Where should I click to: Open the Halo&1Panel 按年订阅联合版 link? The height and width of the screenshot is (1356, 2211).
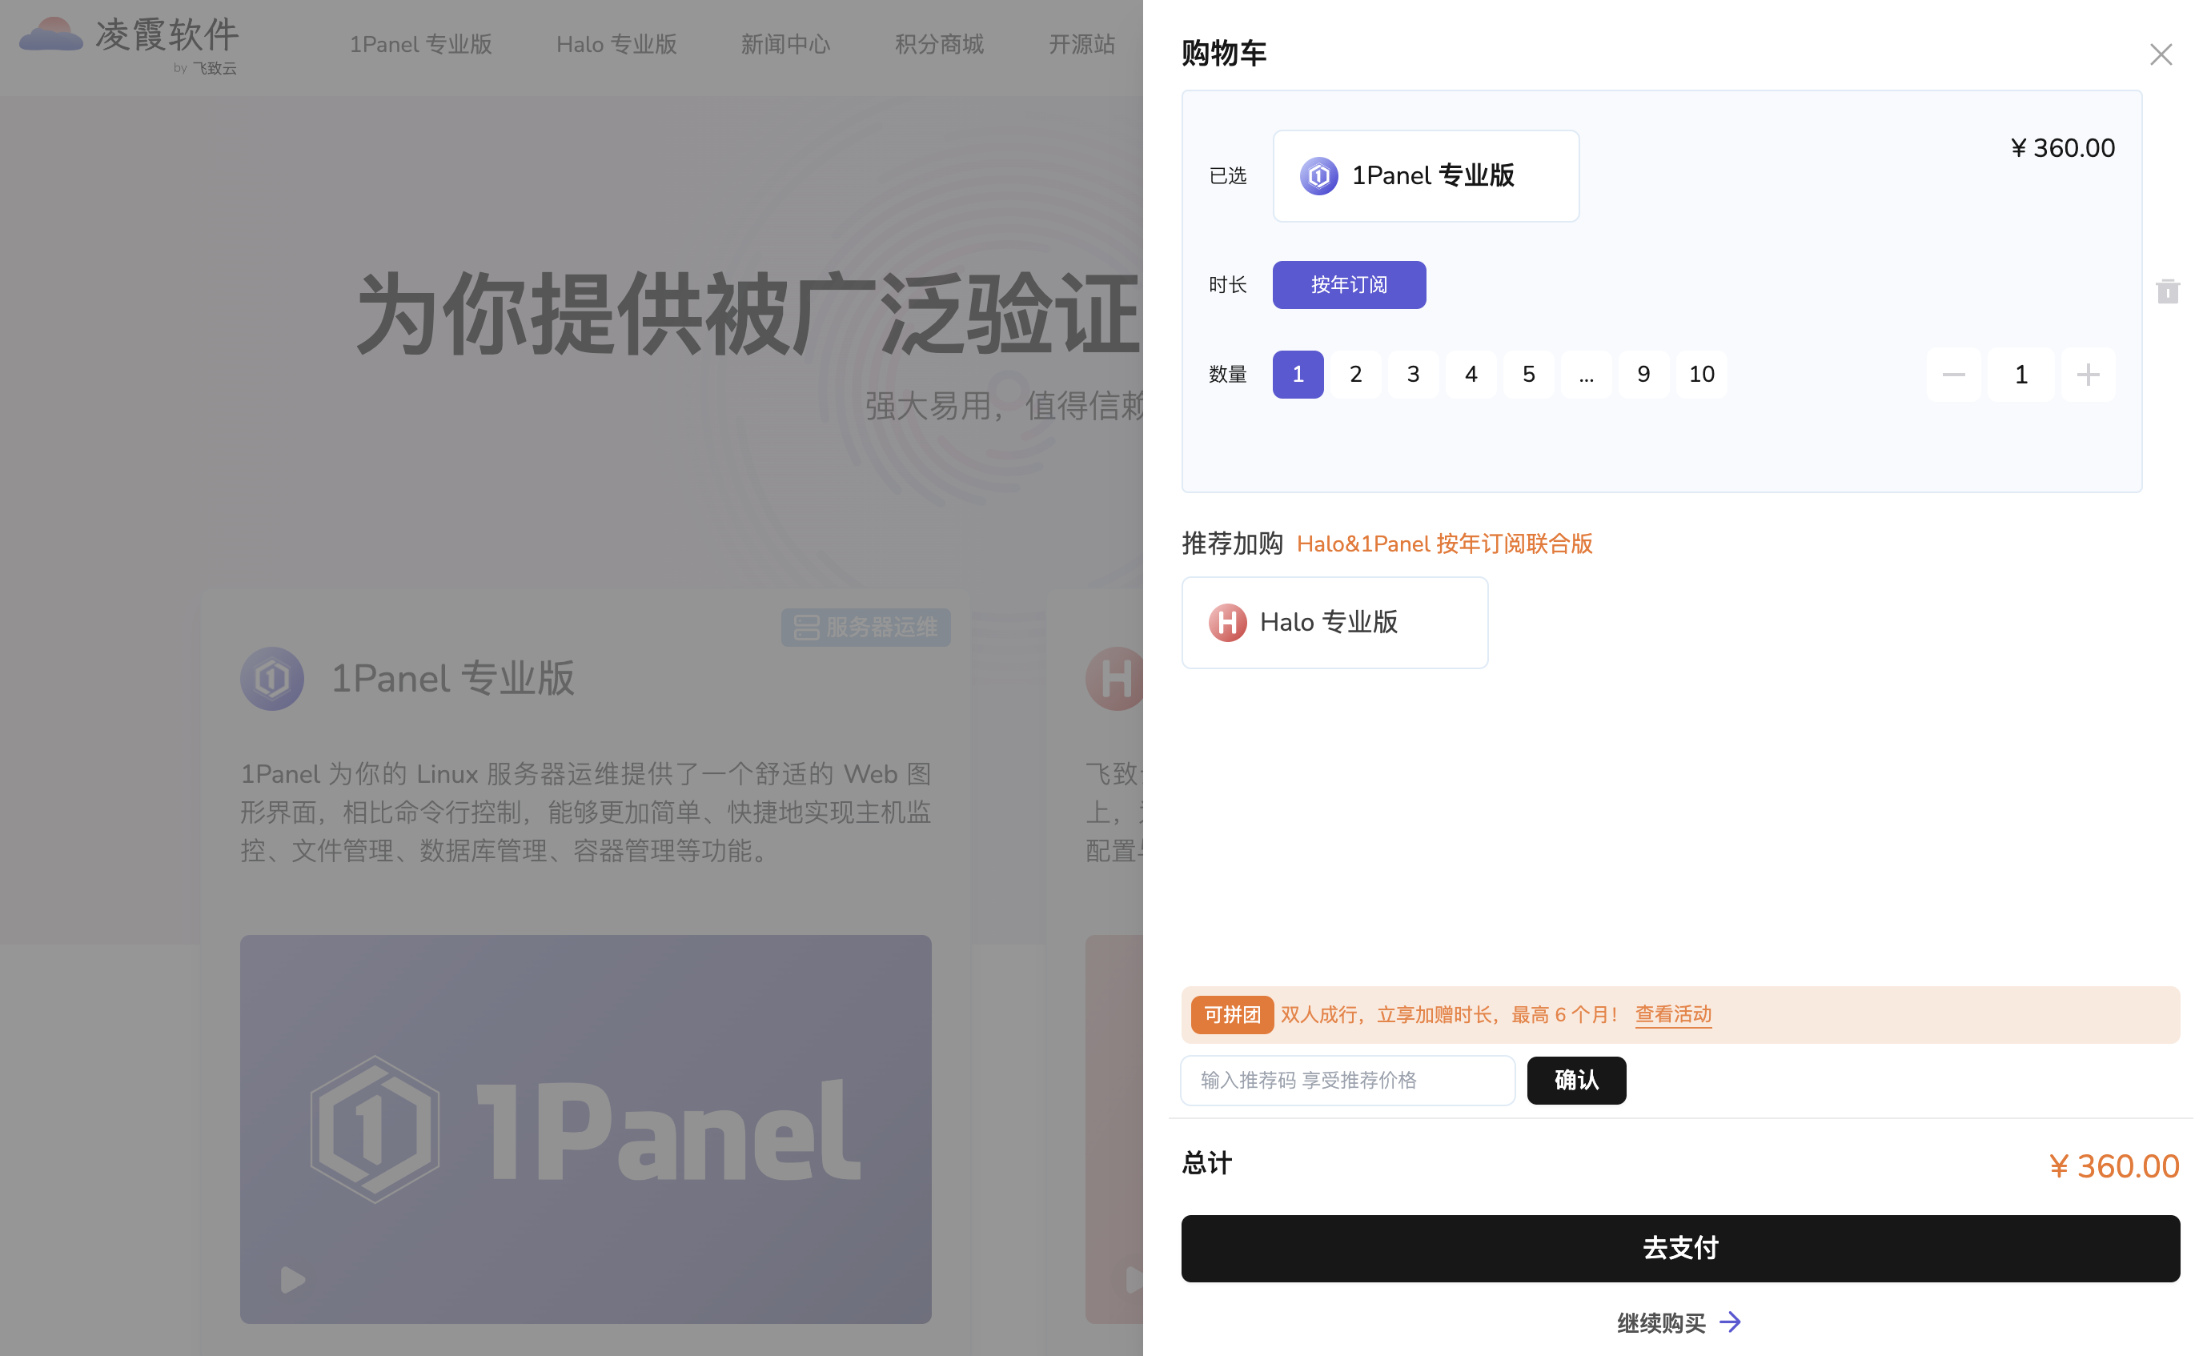(x=1444, y=544)
